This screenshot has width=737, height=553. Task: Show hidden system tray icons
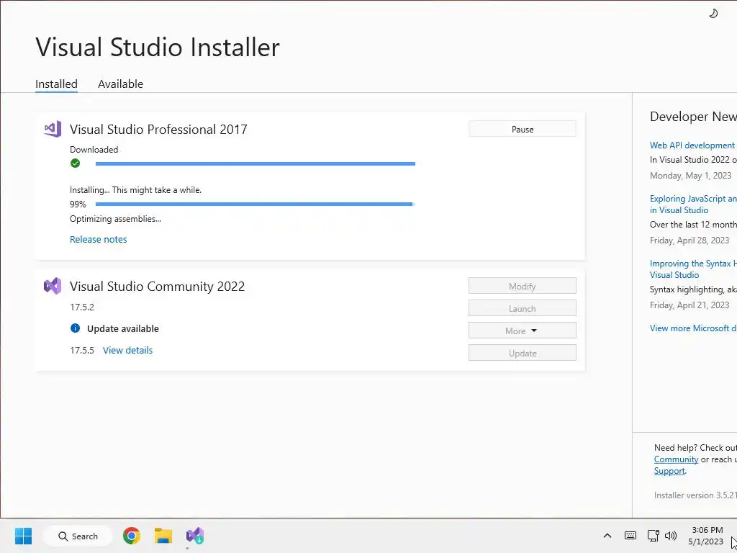[607, 536]
